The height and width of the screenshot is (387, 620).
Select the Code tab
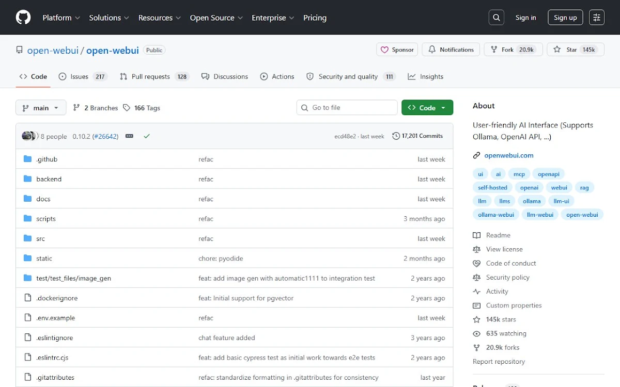pyautogui.click(x=33, y=76)
